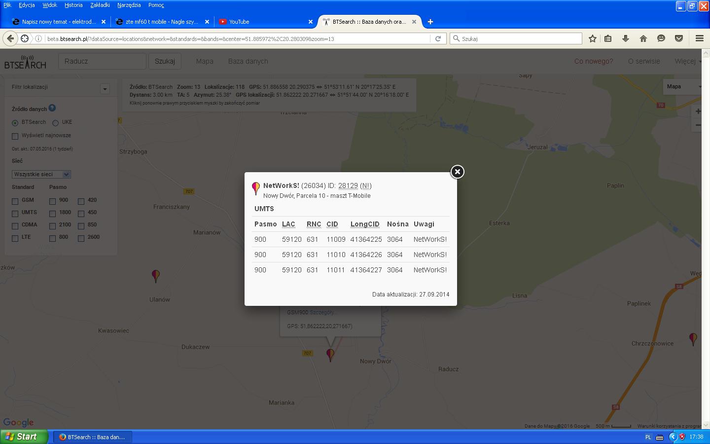
Task: Open the Zakładki menu
Action: coord(100,5)
